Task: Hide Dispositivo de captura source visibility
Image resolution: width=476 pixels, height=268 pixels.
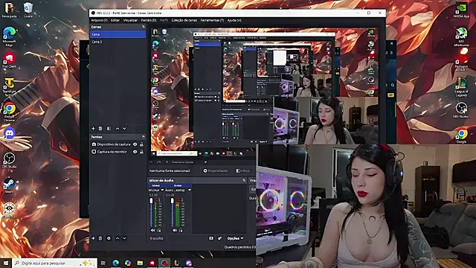Action: point(135,144)
